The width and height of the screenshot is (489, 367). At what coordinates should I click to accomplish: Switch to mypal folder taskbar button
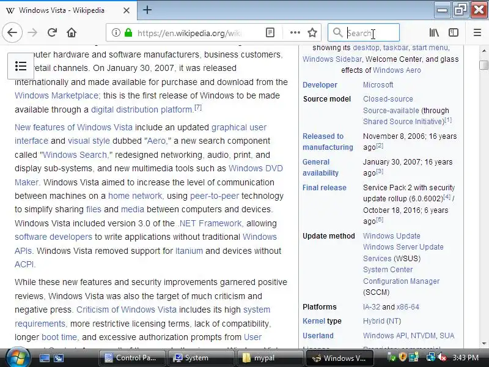[270, 358]
